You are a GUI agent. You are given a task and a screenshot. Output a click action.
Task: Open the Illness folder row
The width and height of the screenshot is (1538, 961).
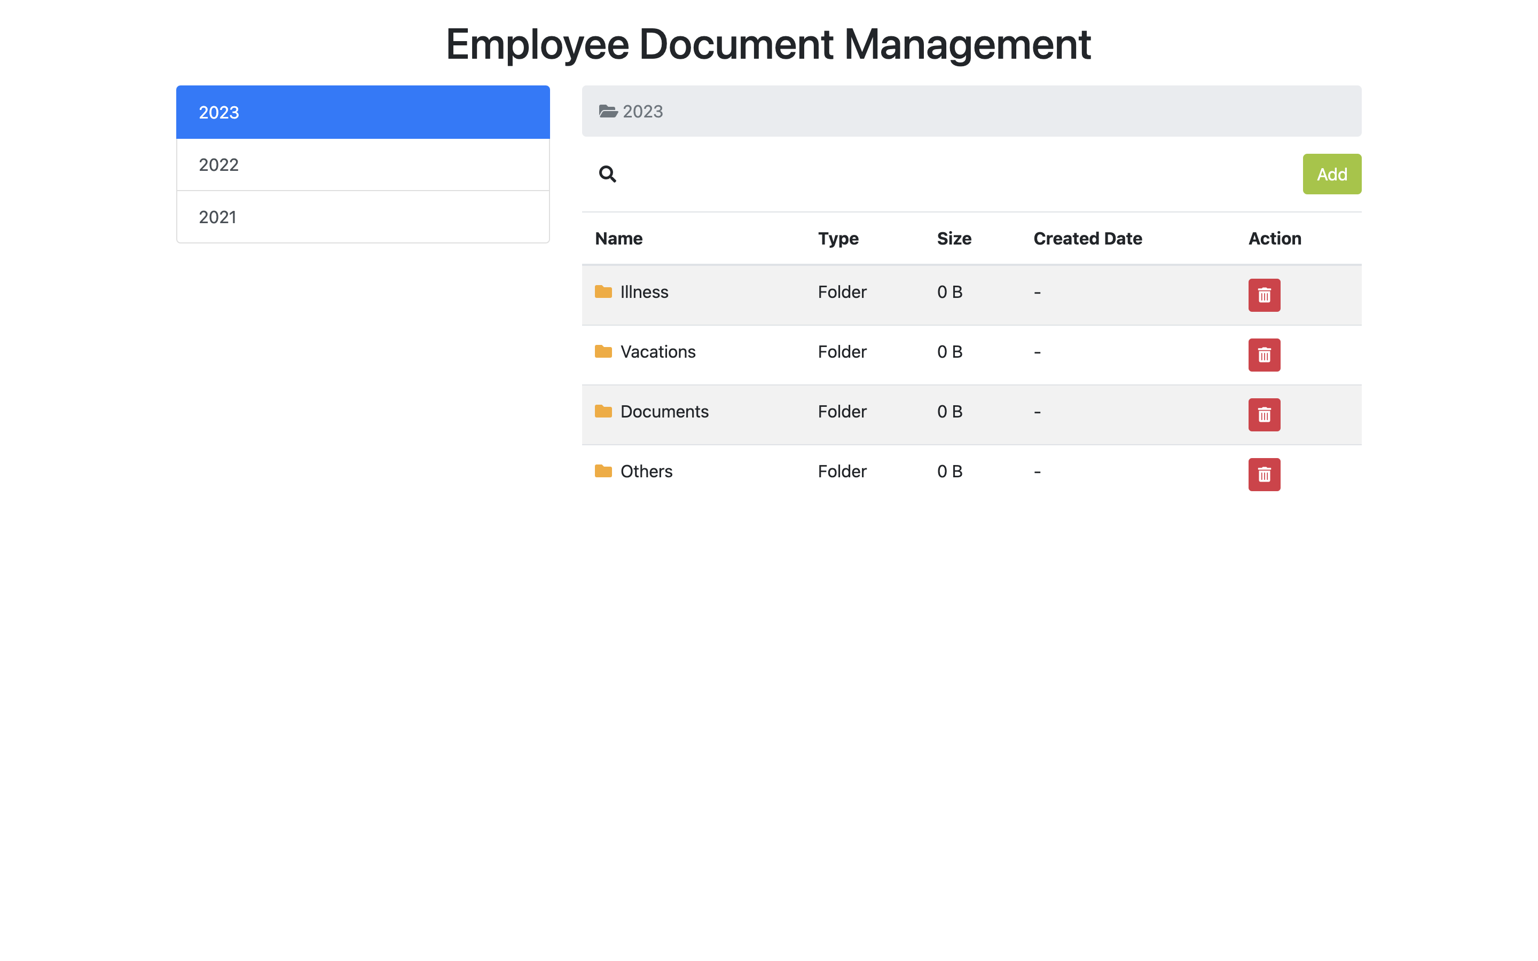tap(644, 292)
